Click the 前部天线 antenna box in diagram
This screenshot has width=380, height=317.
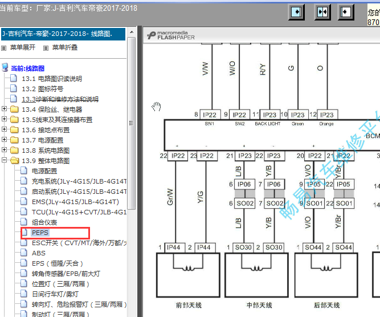(188, 275)
